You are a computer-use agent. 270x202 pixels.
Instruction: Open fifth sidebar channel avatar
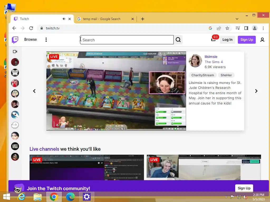pyautogui.click(x=15, y=104)
